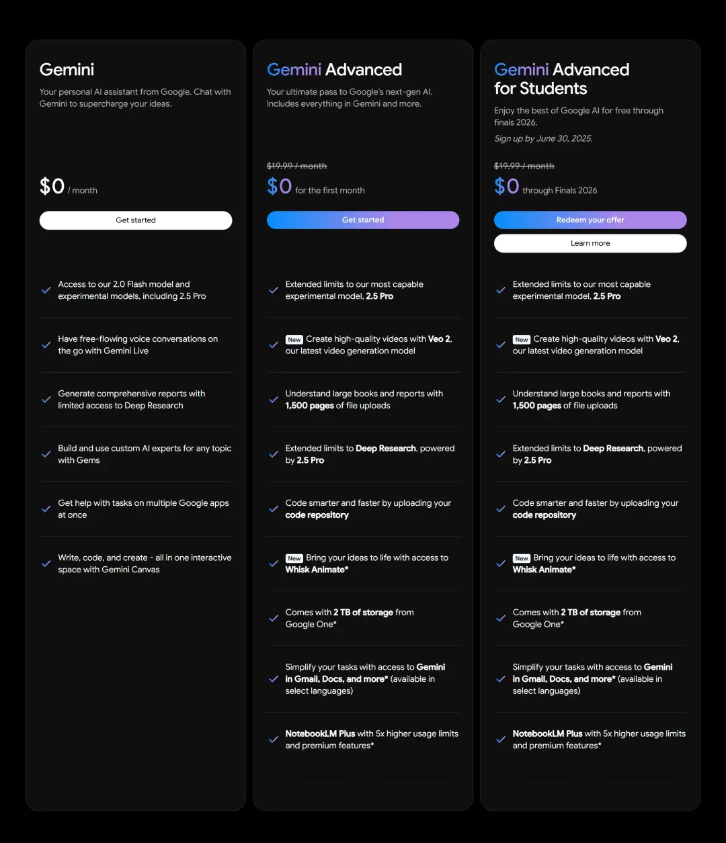
Task: Click the checkmark beside code repository in Gemini Advanced
Action: pos(274,508)
